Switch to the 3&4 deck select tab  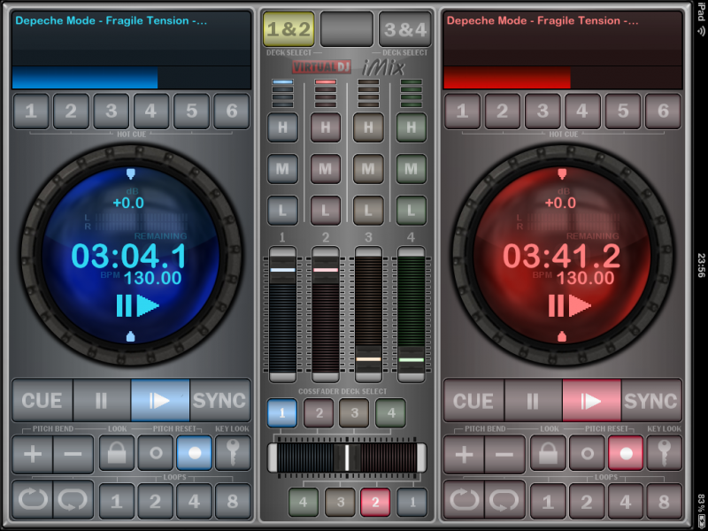tap(405, 29)
